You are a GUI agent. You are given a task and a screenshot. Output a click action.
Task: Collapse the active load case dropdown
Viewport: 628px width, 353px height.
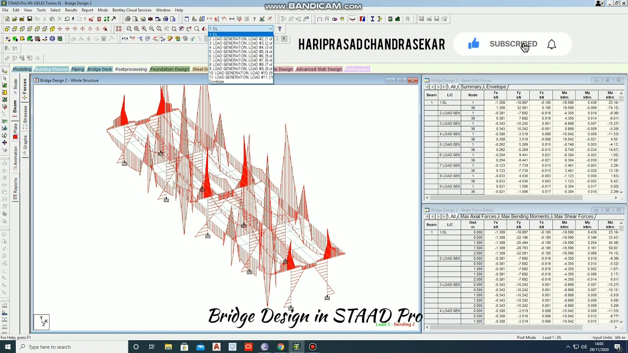click(270, 29)
